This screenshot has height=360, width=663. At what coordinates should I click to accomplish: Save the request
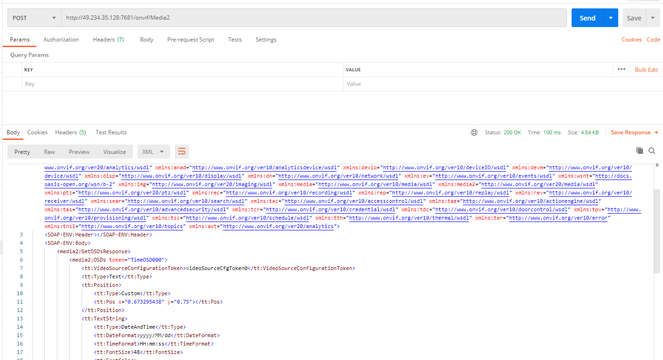634,18
